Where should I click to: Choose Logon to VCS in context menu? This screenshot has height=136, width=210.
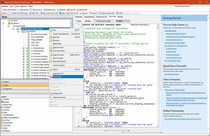pyautogui.click(x=66, y=73)
